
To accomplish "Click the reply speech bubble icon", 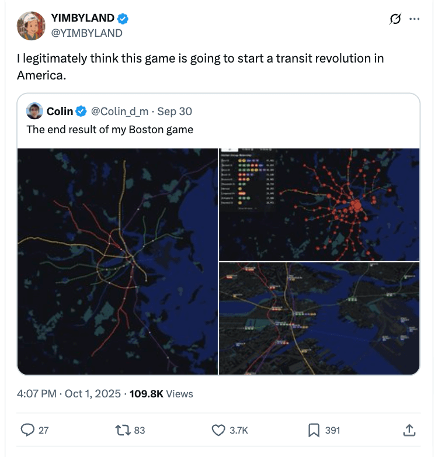I will 28,430.
